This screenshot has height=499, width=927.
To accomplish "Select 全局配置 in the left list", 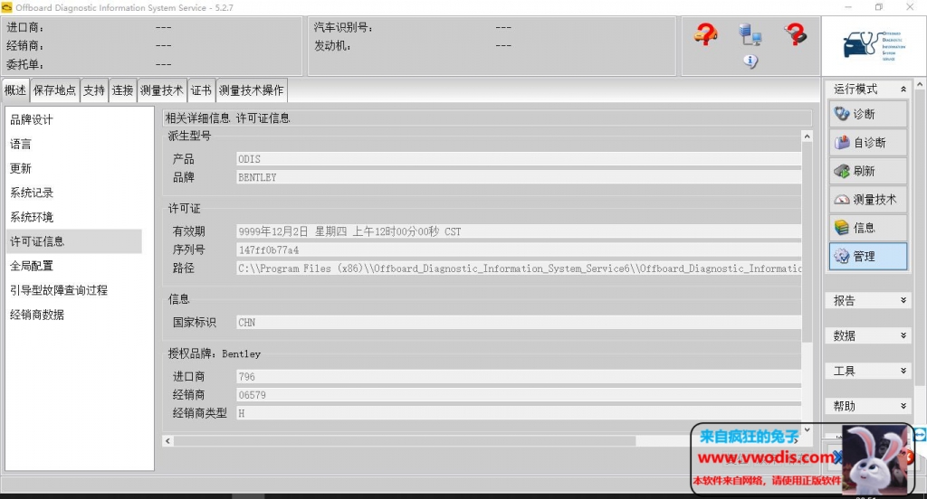I will click(x=74, y=266).
